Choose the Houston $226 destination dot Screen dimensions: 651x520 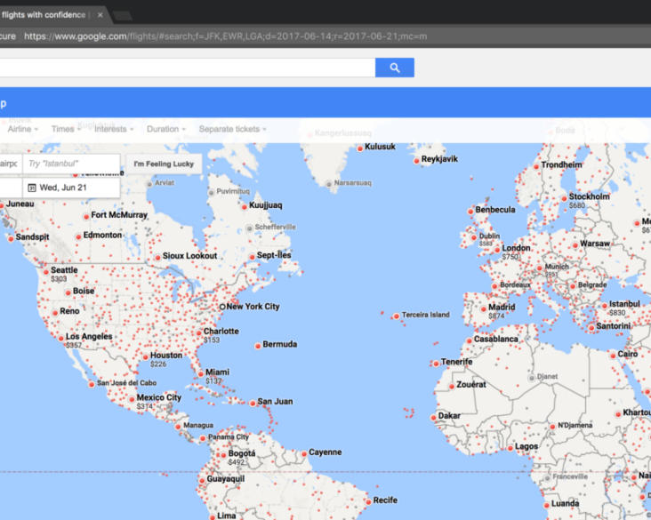click(x=145, y=357)
